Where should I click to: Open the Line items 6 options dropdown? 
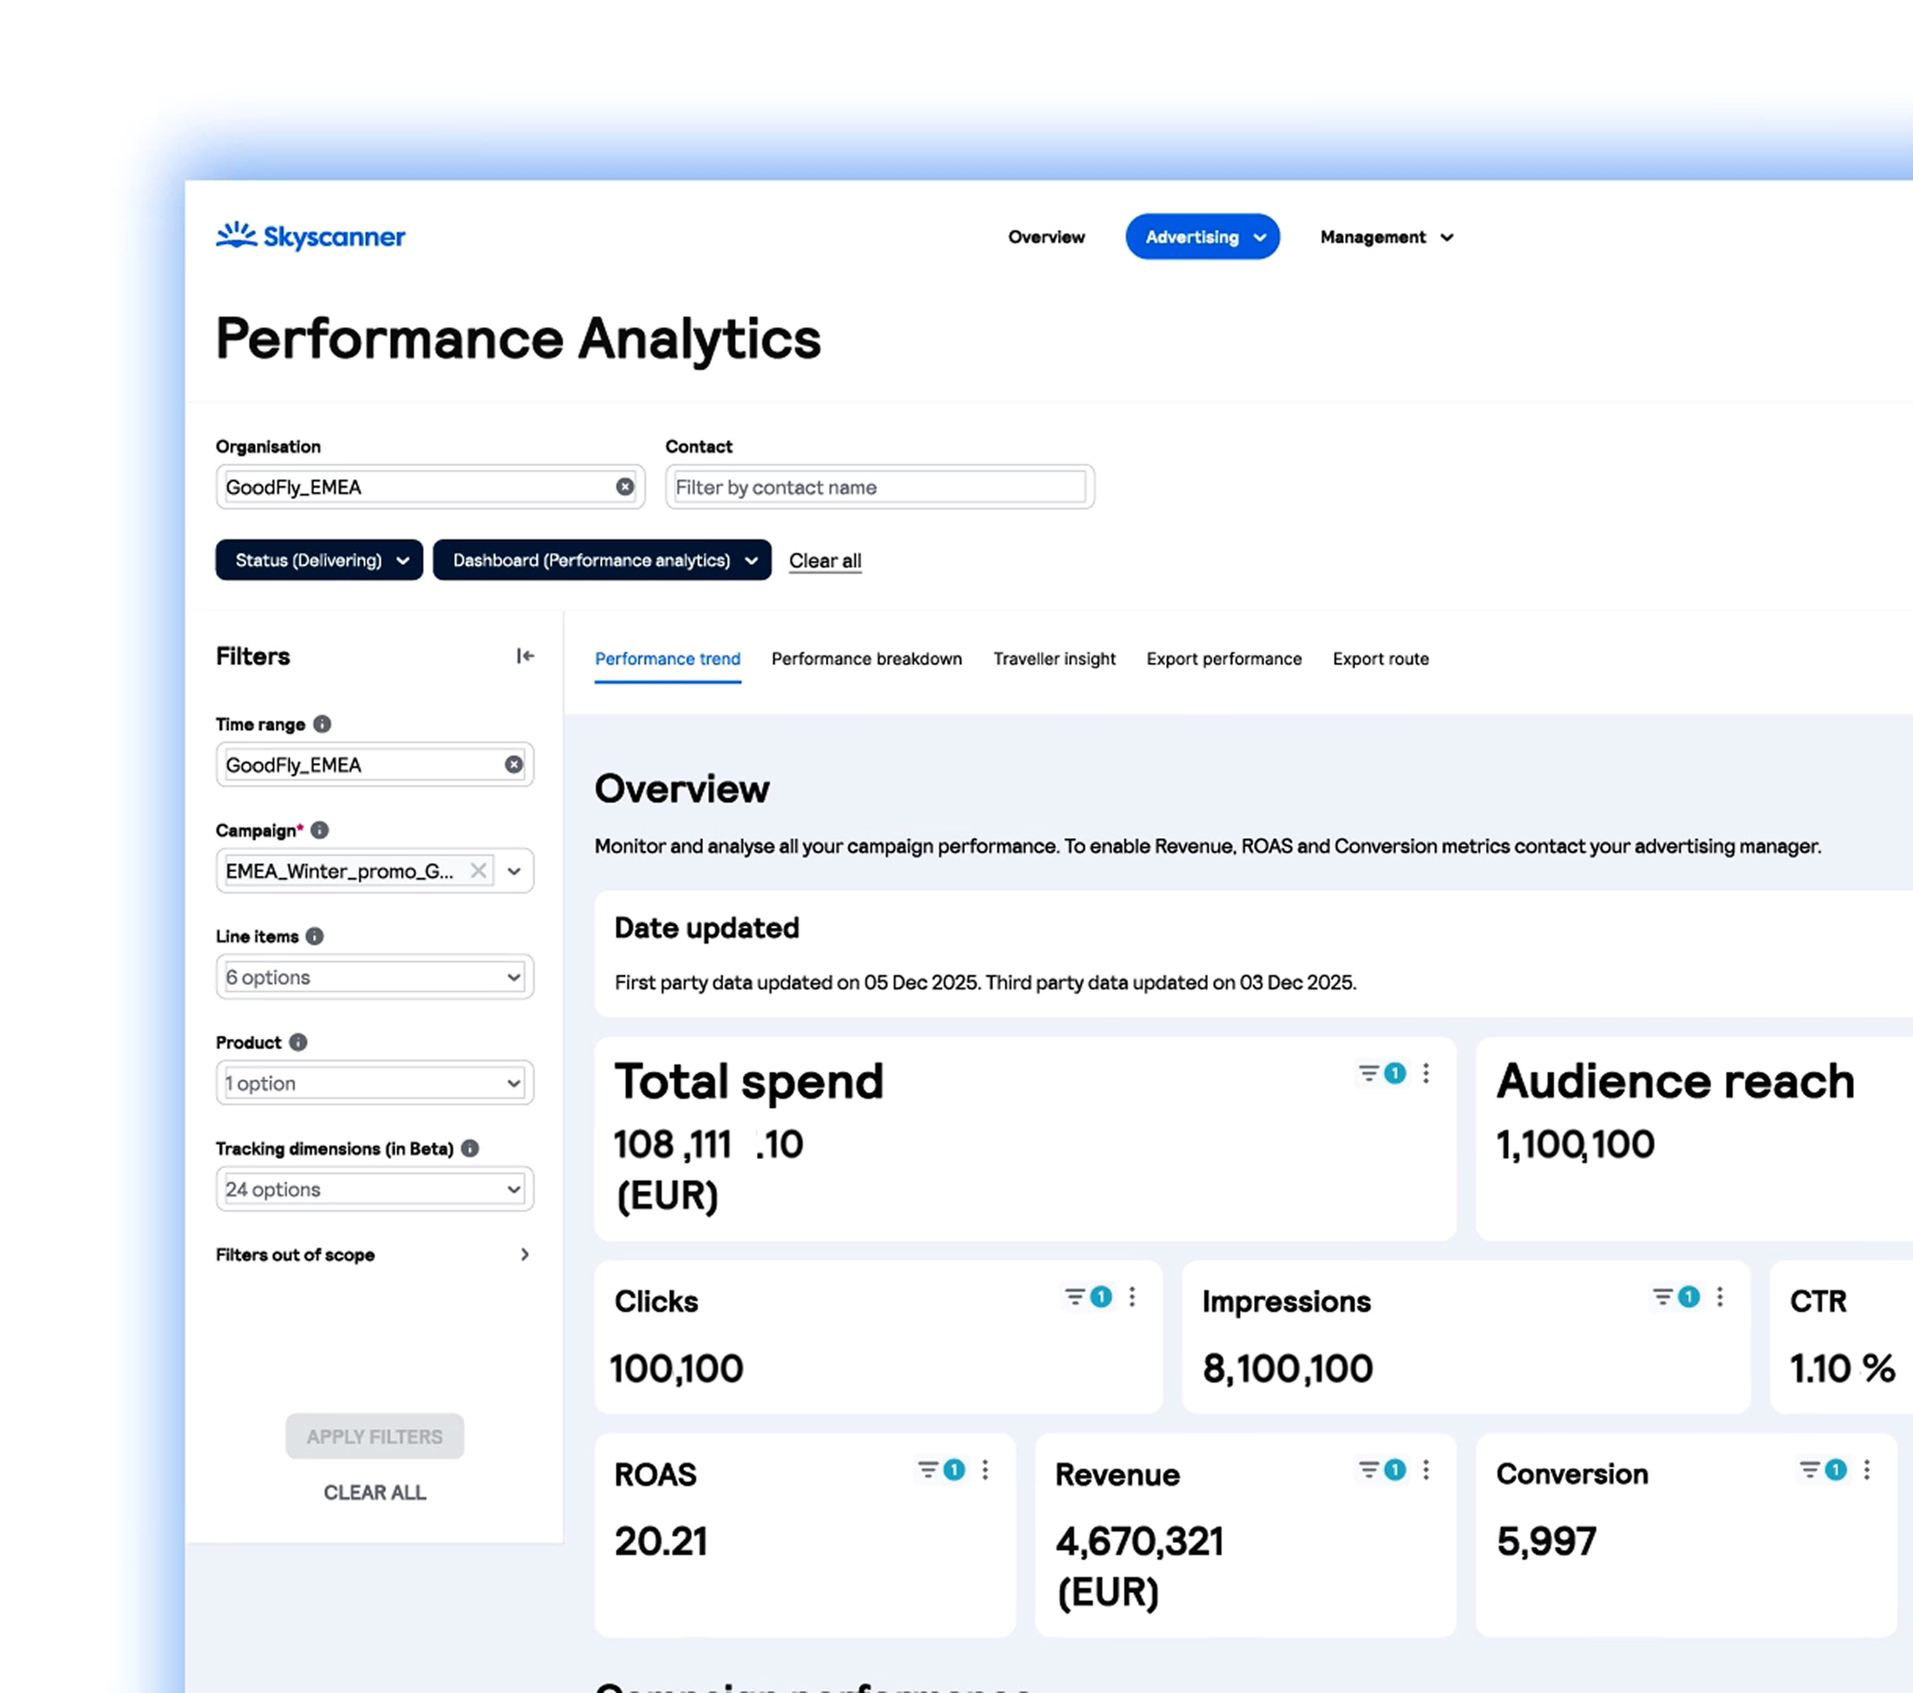(374, 977)
